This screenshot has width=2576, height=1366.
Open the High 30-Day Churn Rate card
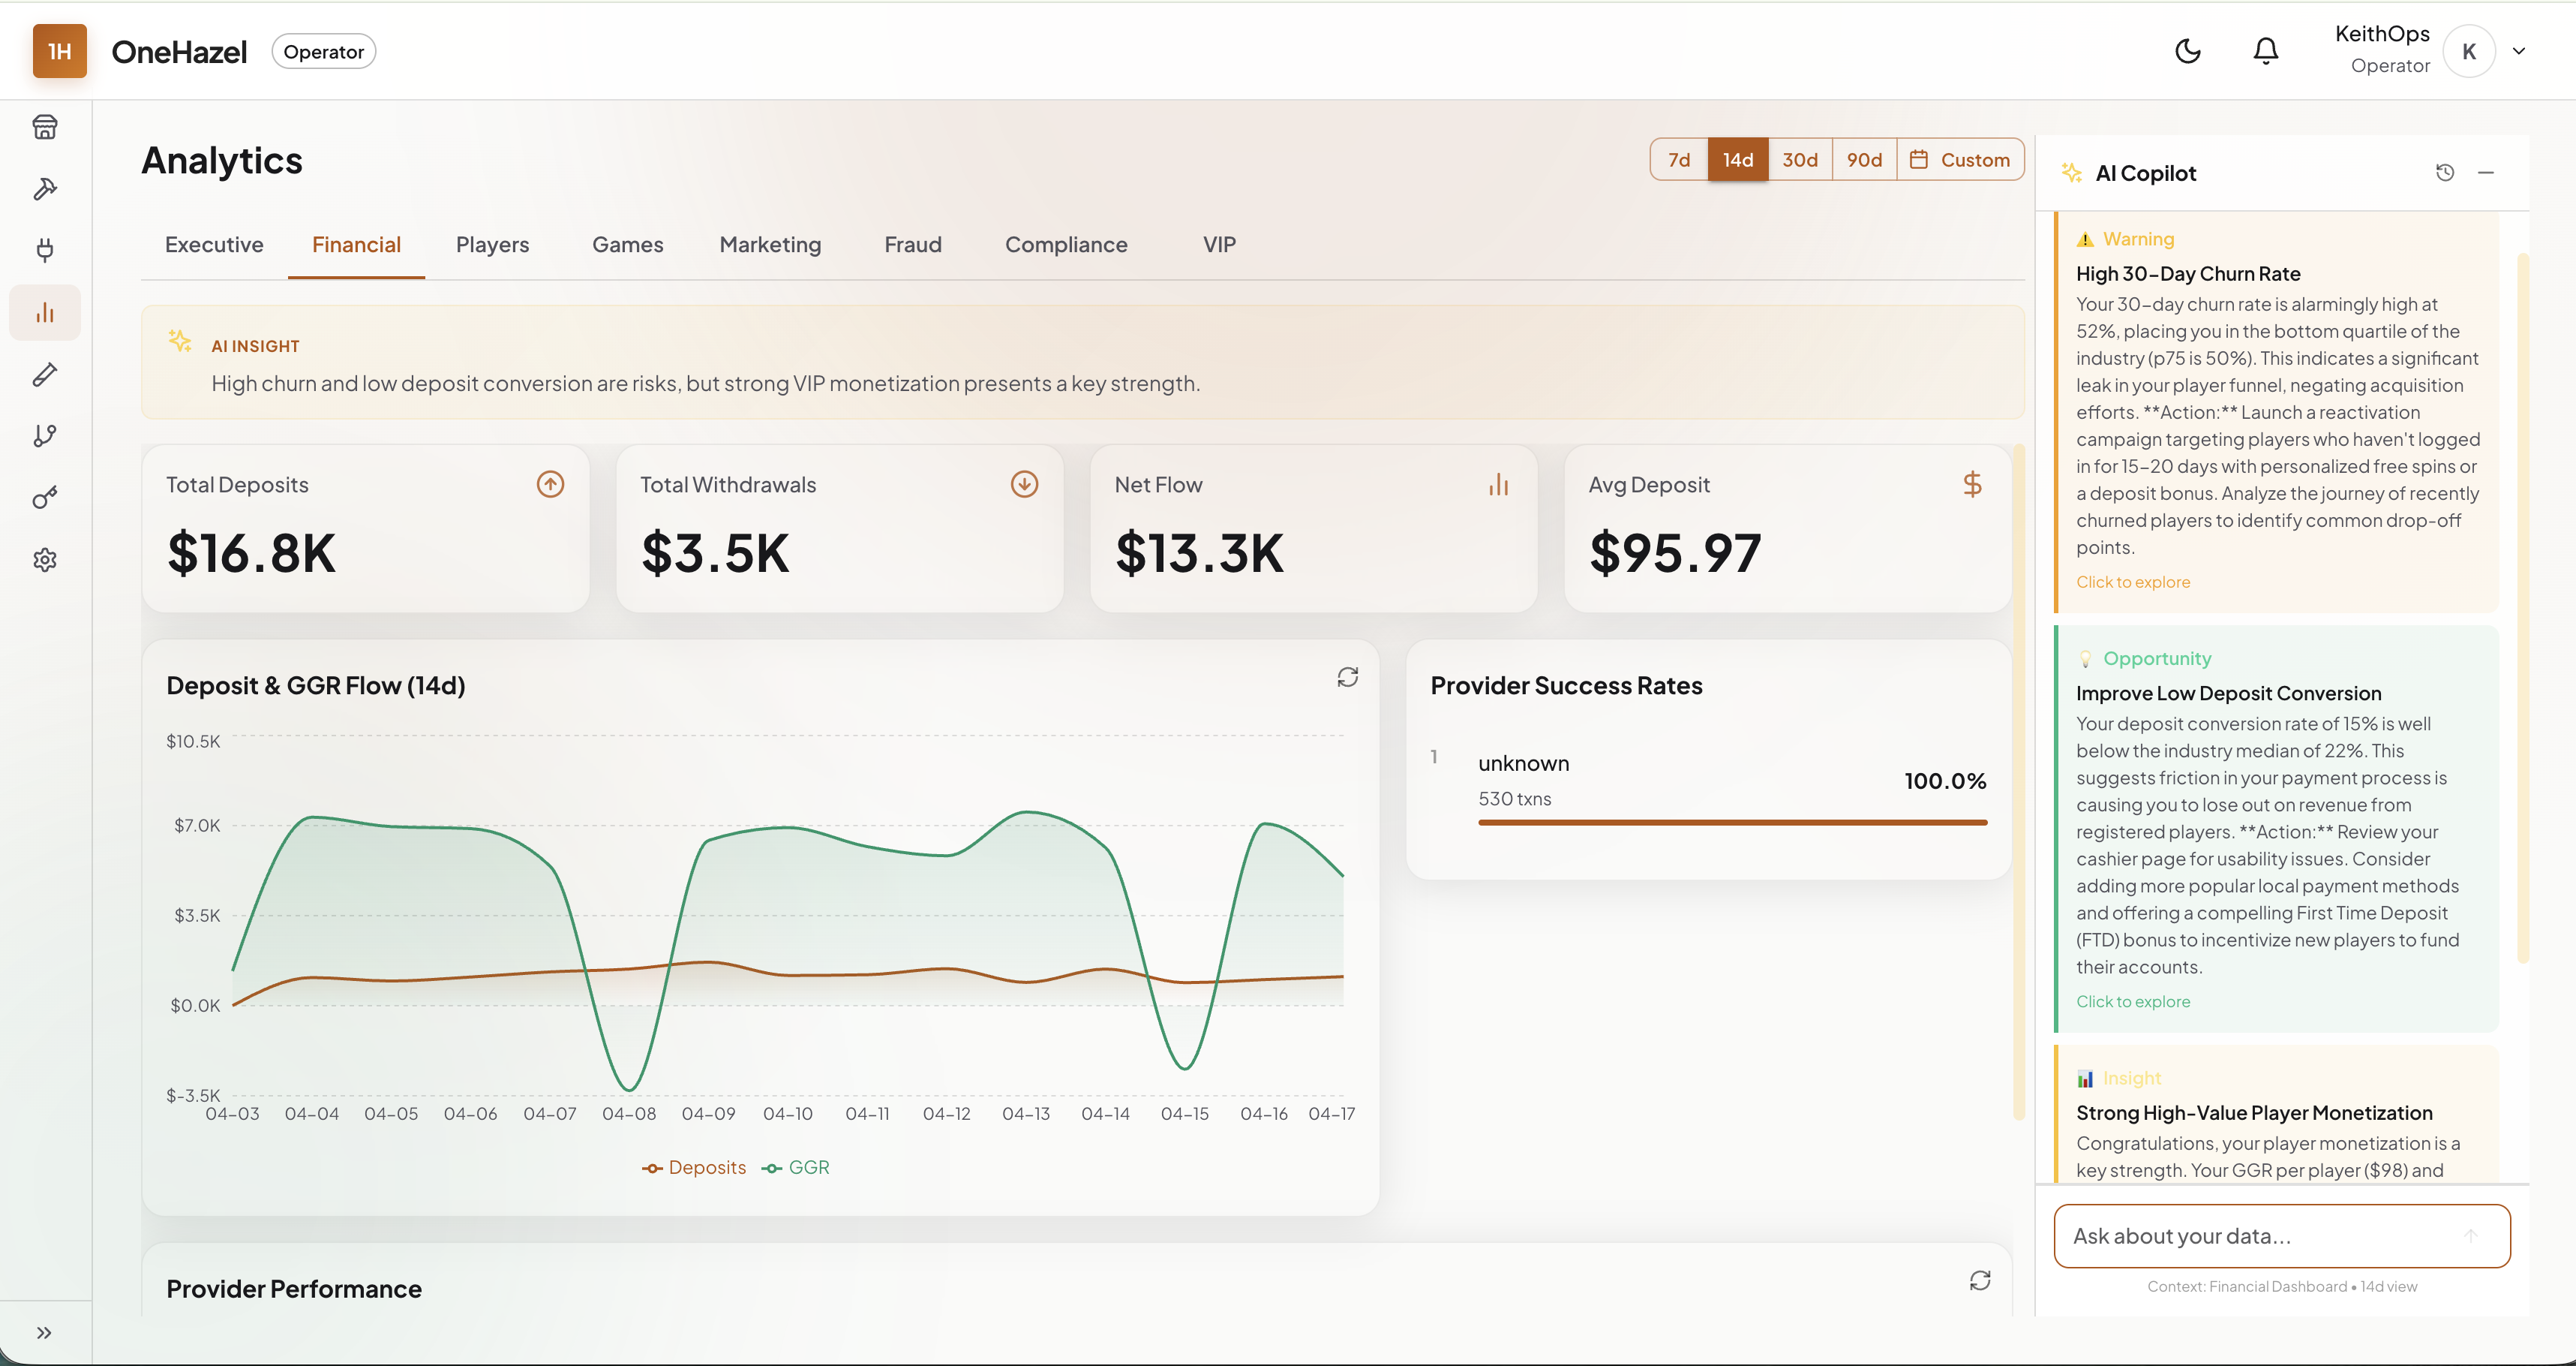pyautogui.click(x=2276, y=412)
